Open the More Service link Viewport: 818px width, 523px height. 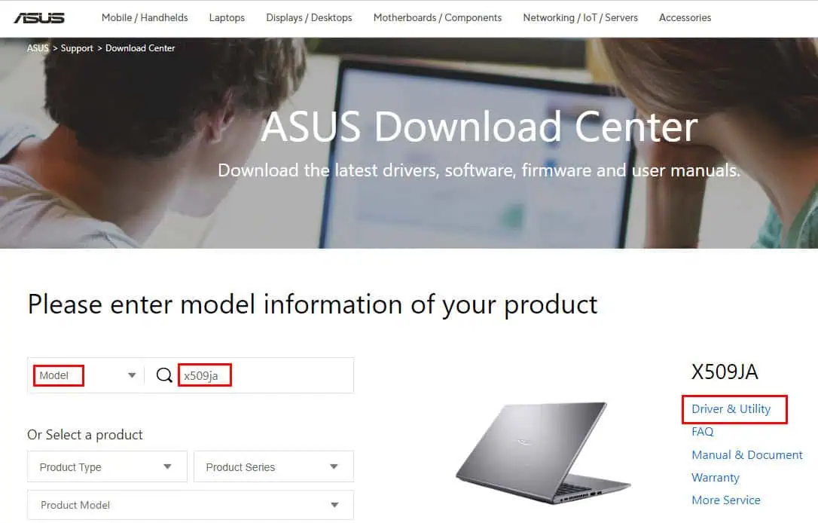(725, 500)
